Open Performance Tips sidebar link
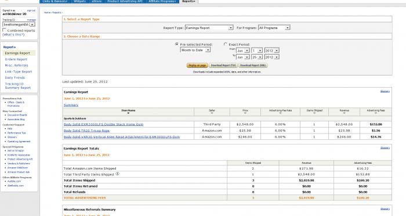The height and width of the screenshot is (216, 406). pyautogui.click(x=17, y=133)
